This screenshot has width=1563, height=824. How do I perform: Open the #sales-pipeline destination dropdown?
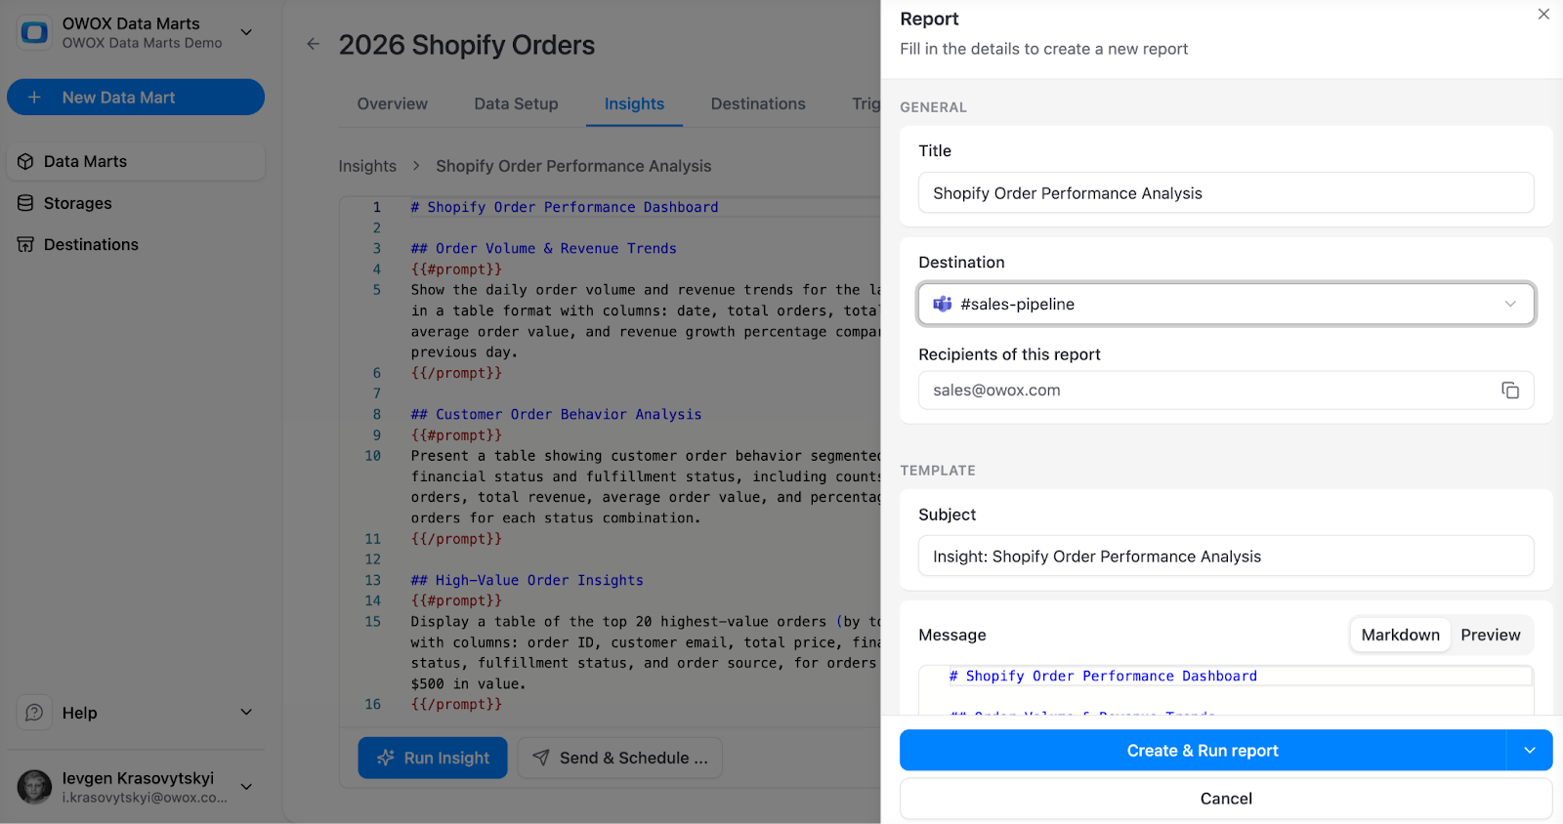click(1509, 304)
